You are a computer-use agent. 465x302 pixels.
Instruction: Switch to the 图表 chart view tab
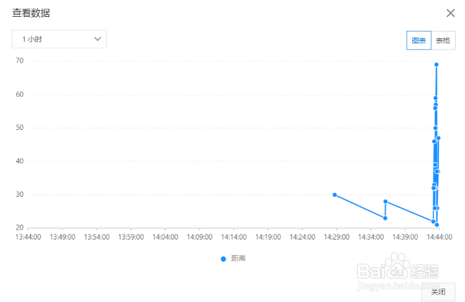coord(418,41)
